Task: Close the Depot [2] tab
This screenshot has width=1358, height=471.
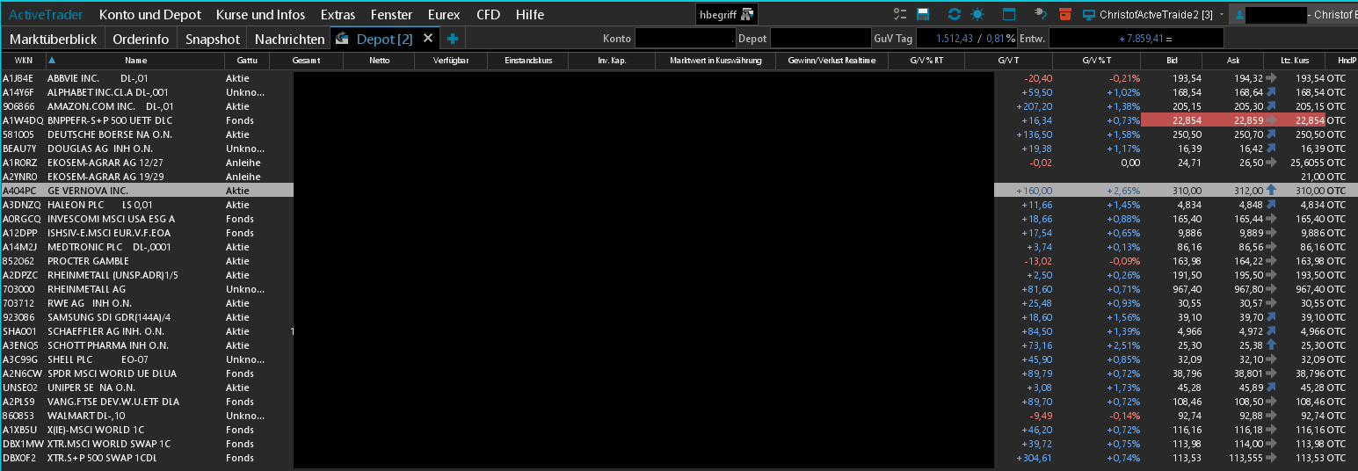Action: pyautogui.click(x=428, y=39)
